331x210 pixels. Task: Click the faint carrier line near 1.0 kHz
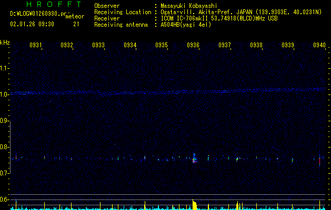click(168, 92)
